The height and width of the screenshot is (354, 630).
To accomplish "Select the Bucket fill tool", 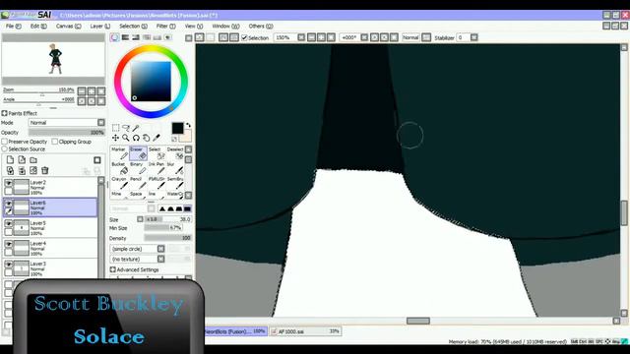I will [x=119, y=168].
